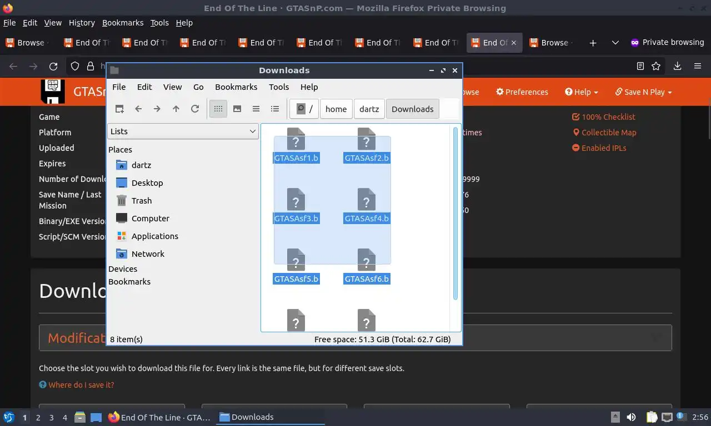Select the GTASAsf2.b file icon
The image size is (711, 426).
367,139
